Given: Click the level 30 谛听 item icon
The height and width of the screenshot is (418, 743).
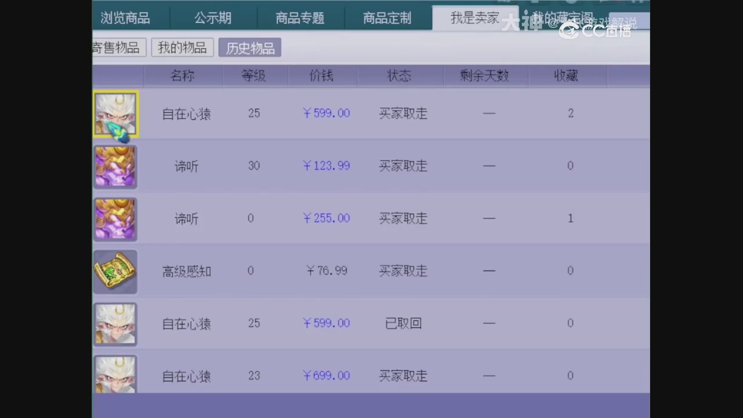Looking at the screenshot, I should tap(115, 167).
